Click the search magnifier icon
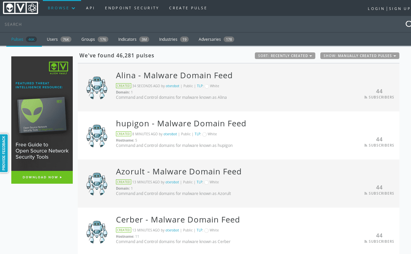This screenshot has height=254, width=411. click(408, 24)
